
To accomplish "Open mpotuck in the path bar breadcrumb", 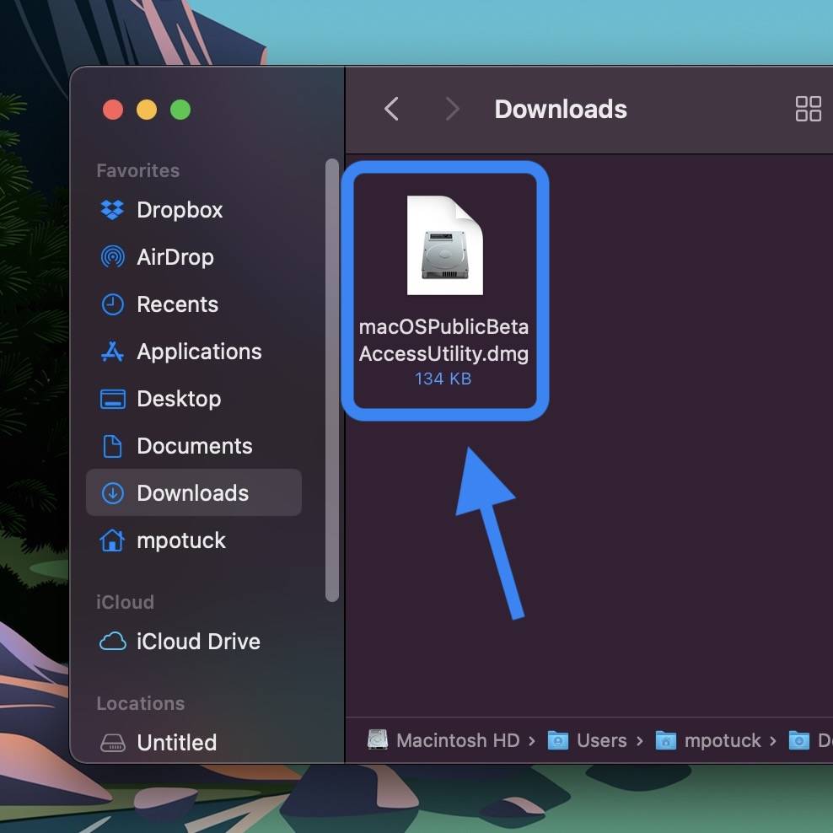I will (x=721, y=740).
